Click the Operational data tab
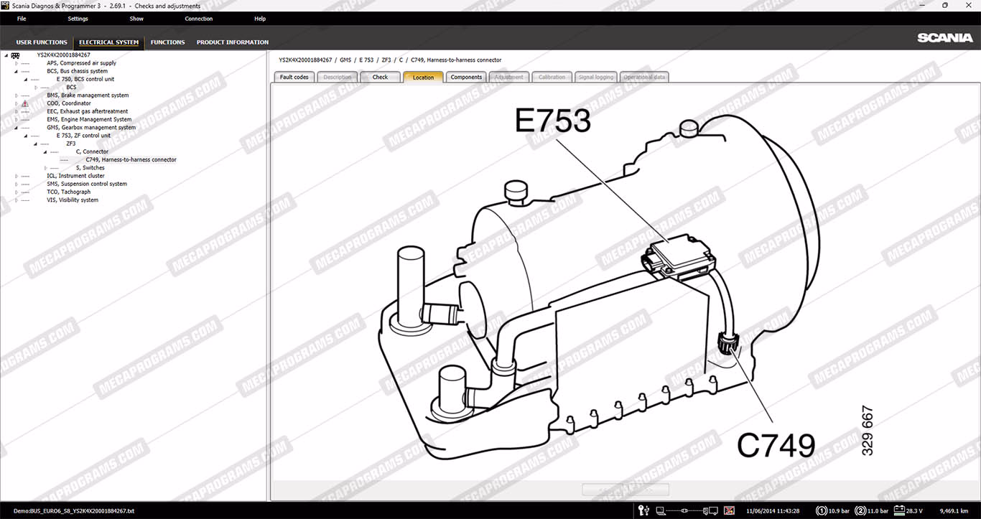 point(644,77)
